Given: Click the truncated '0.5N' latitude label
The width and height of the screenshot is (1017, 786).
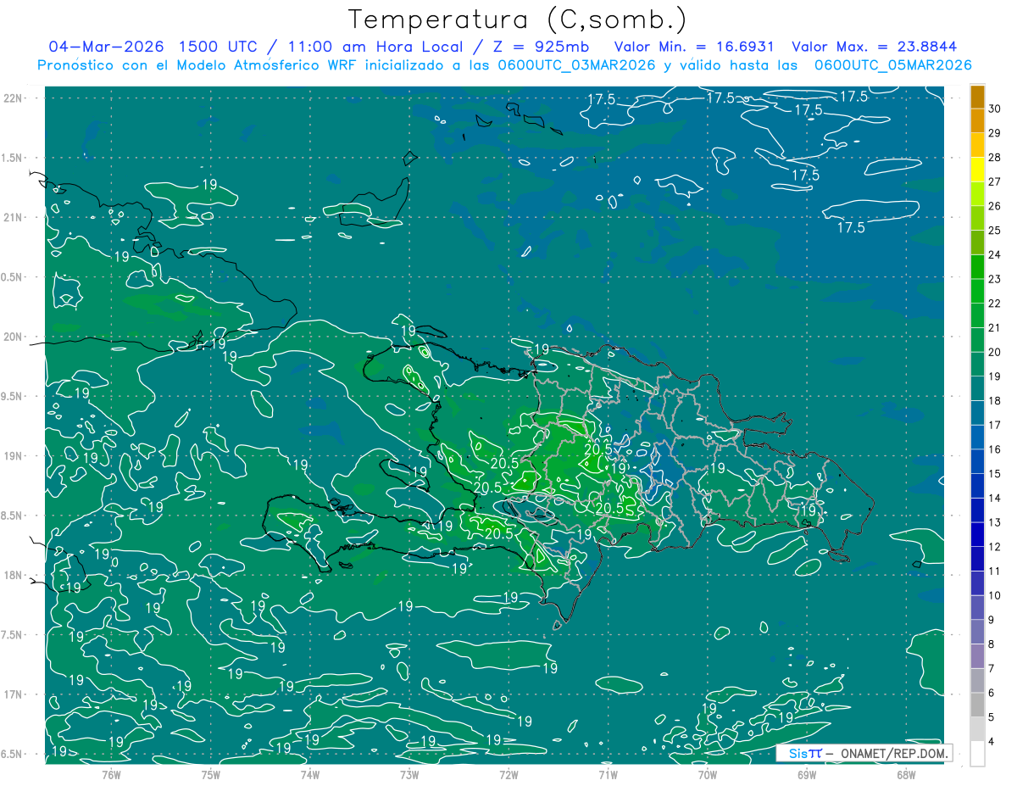Looking at the screenshot, I should (11, 277).
